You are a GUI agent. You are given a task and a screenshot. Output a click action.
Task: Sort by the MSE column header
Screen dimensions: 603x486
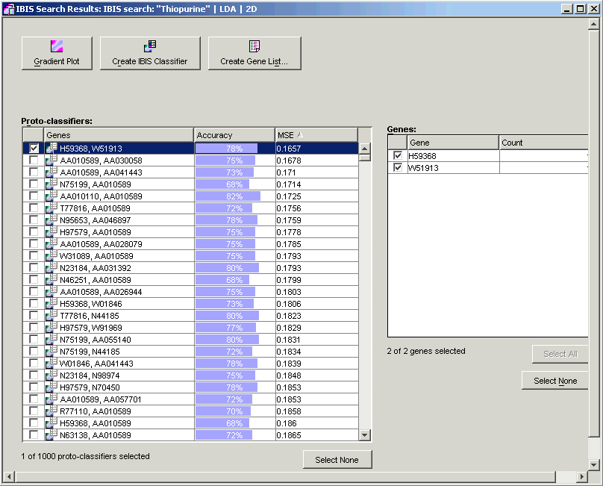(316, 135)
